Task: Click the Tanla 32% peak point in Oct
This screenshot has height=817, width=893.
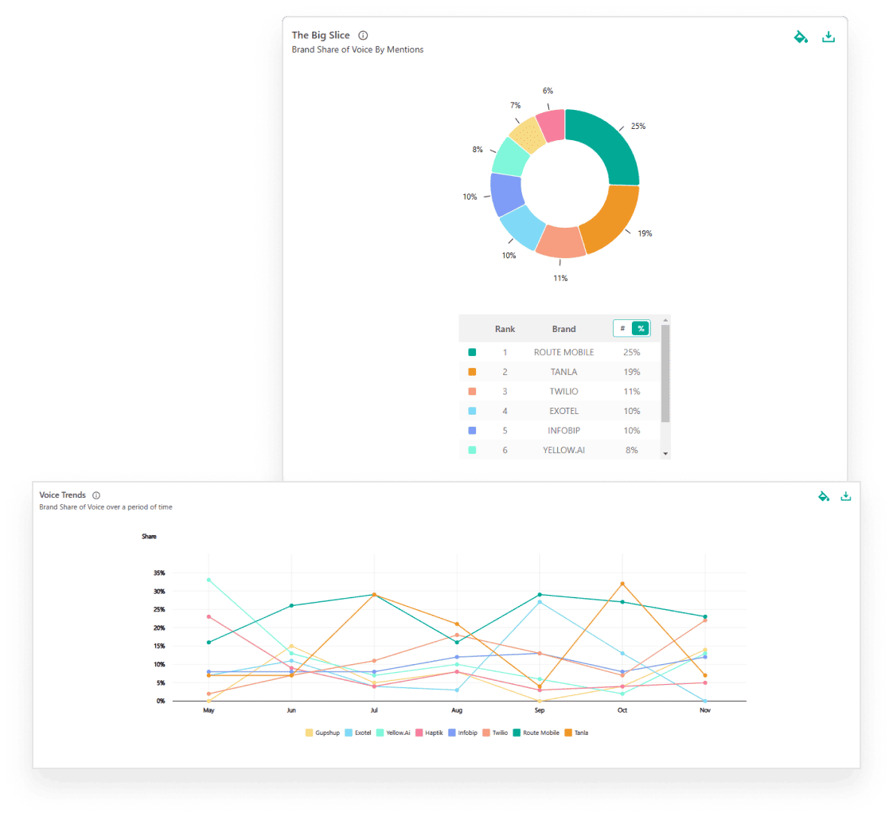Action: tap(622, 584)
